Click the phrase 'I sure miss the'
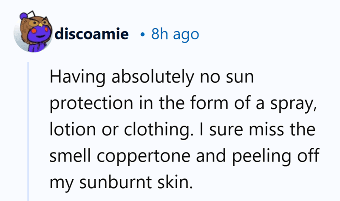Image resolution: width=340 pixels, height=201 pixels. click(258, 130)
